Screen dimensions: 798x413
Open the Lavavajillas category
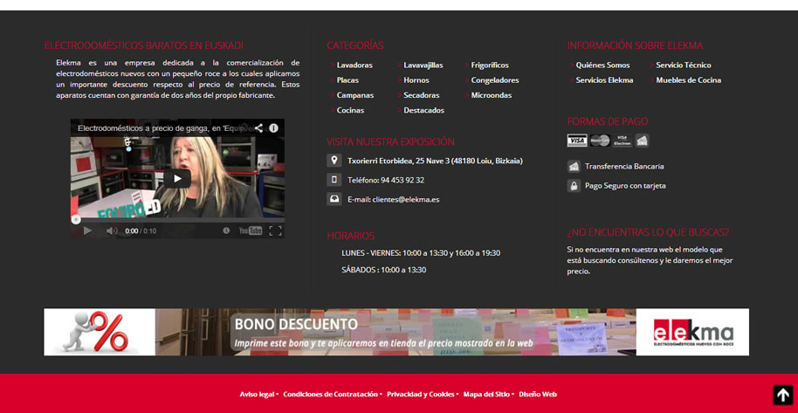click(423, 65)
